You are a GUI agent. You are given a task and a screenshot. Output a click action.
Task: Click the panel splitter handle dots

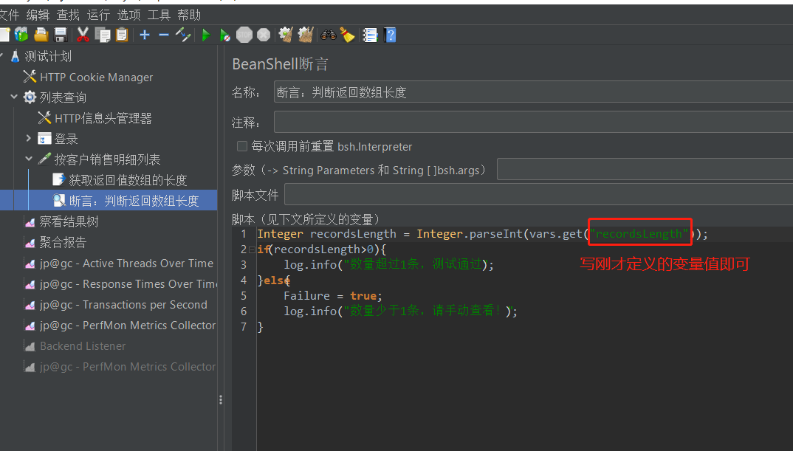click(221, 400)
